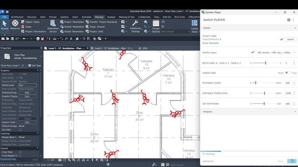Open Object Styles settings
Screen dimensions: 298x167
[x=30, y=22]
